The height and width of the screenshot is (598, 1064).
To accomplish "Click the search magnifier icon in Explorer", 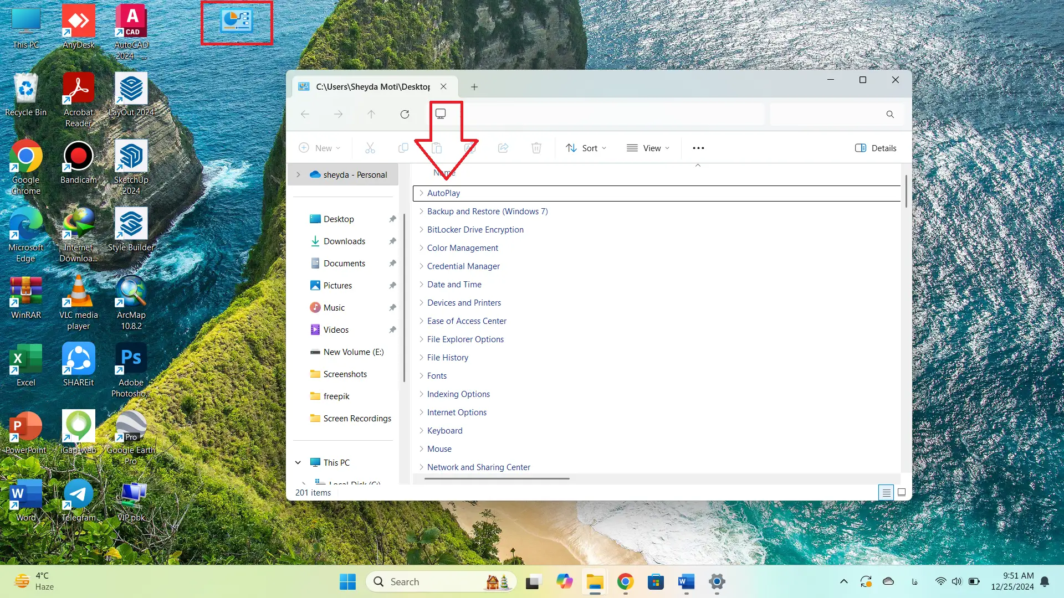I will click(890, 114).
